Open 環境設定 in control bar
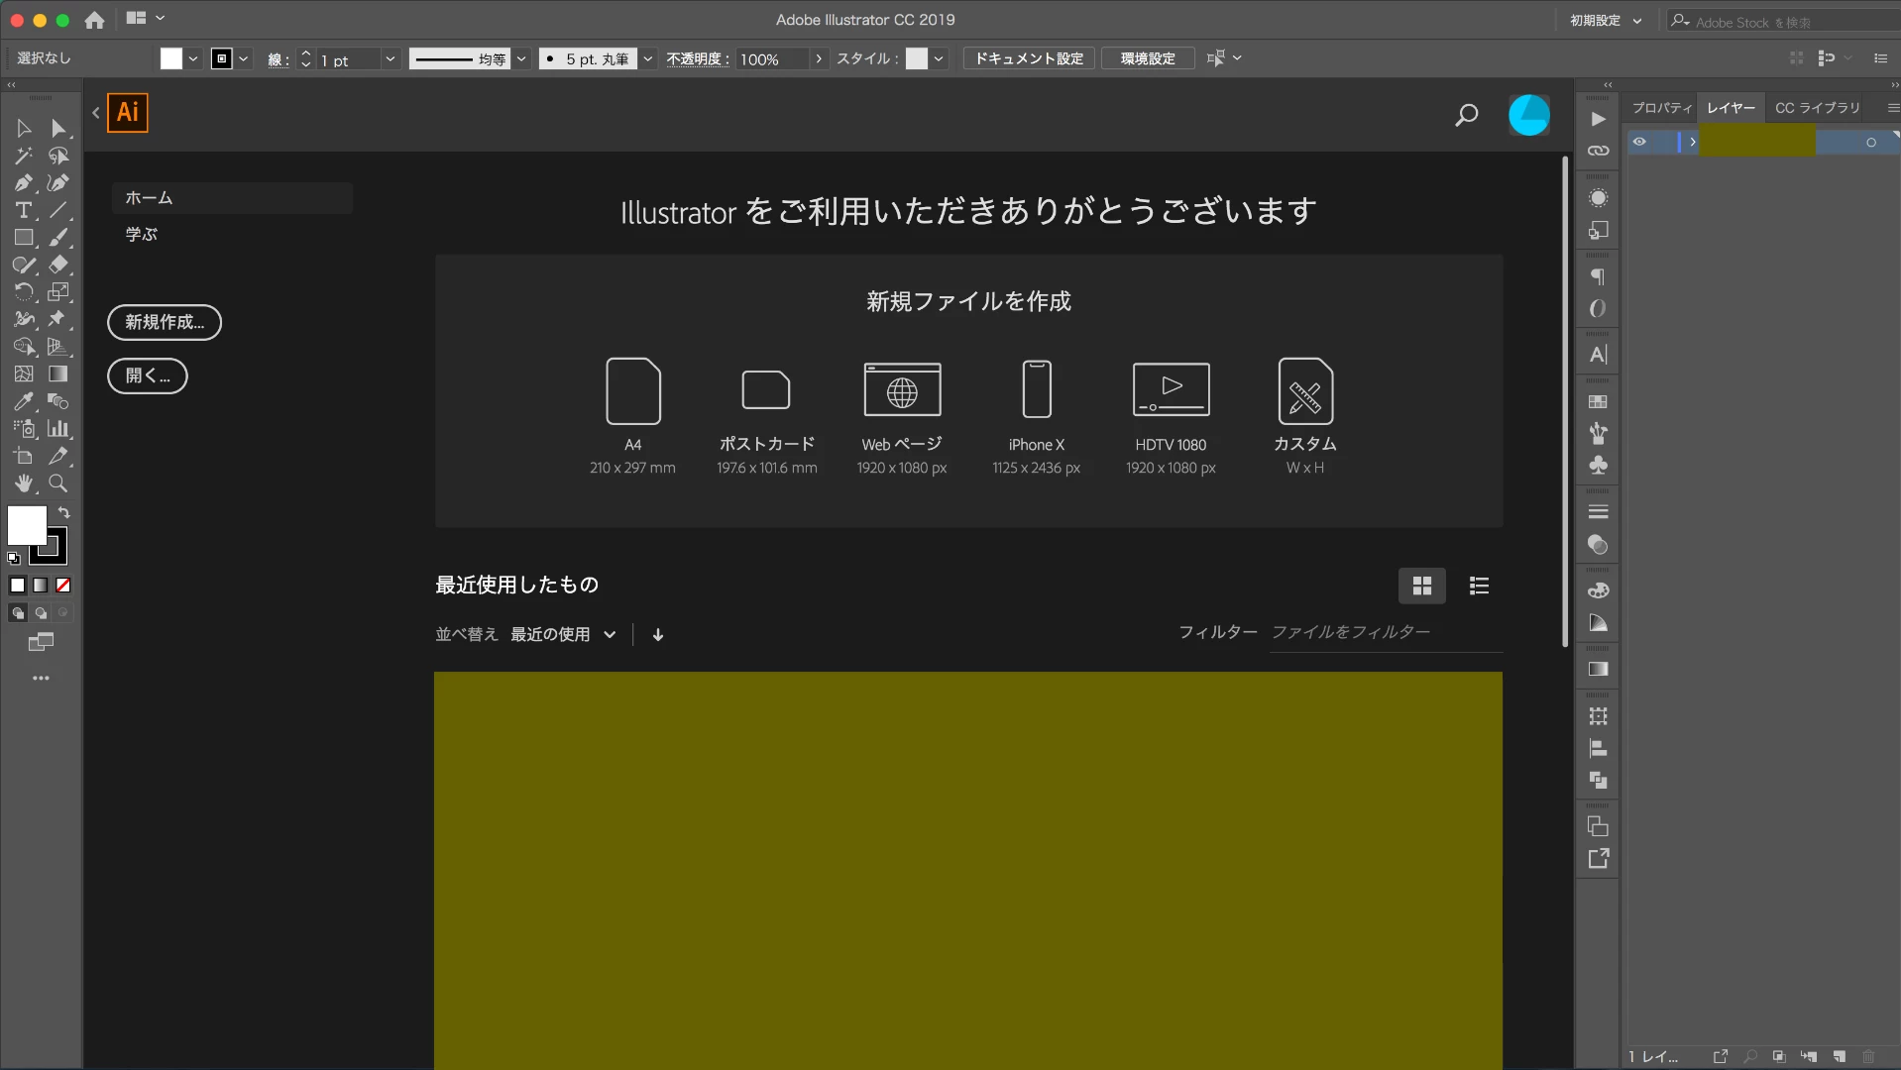 point(1148,58)
